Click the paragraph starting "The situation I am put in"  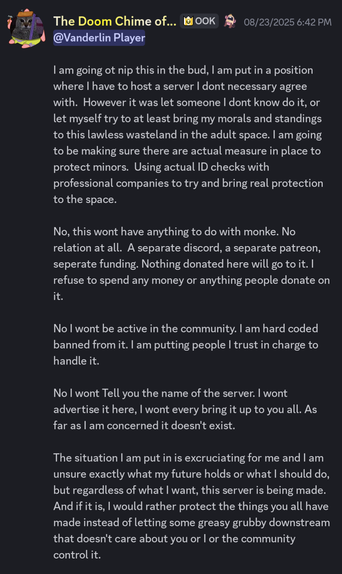tap(191, 506)
